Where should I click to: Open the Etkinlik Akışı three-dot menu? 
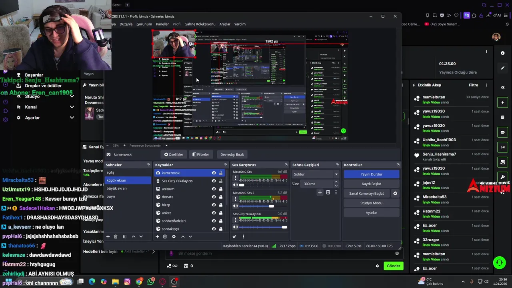point(487,85)
